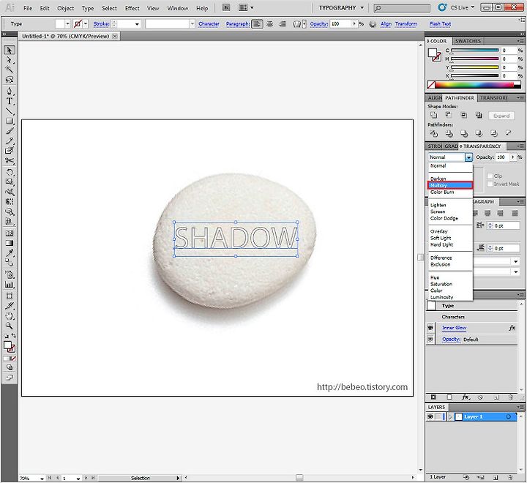Click Delete Selection trash icon in Layers panel

coord(510,476)
